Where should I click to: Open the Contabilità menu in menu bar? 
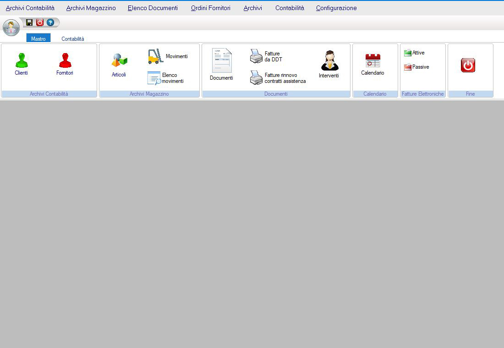[290, 8]
